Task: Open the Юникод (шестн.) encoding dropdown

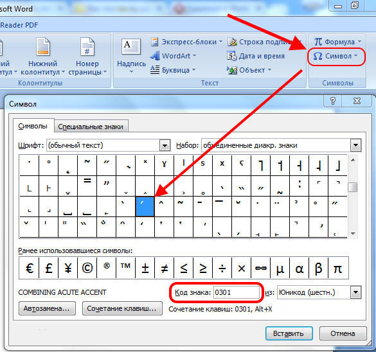Action: tap(355, 292)
